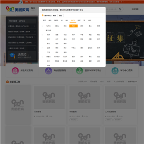
Task: Click the 确定 confirm button in dialog
Action: click(x=60, y=16)
